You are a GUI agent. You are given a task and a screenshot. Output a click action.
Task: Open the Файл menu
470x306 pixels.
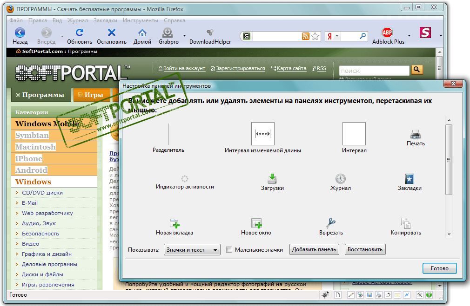tap(16, 20)
